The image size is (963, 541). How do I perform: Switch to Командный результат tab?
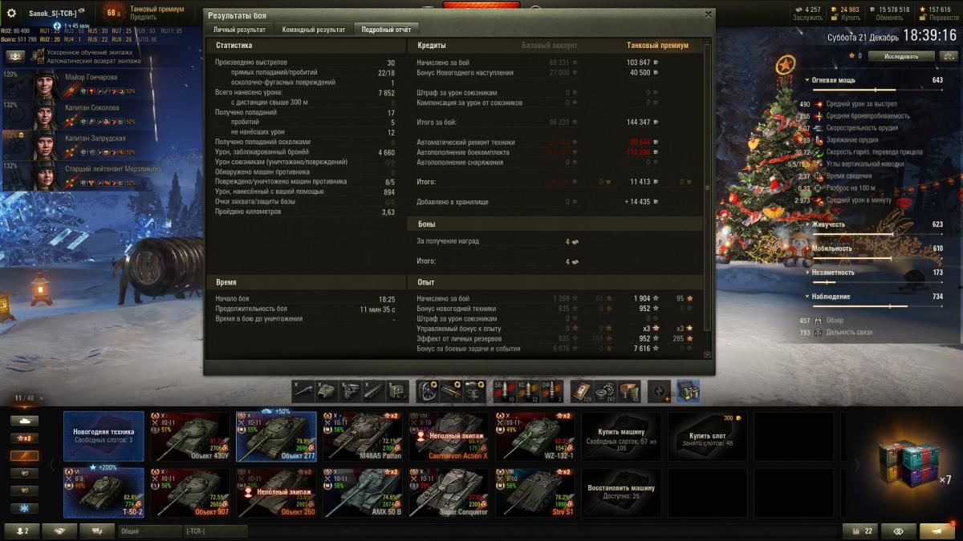tap(313, 30)
